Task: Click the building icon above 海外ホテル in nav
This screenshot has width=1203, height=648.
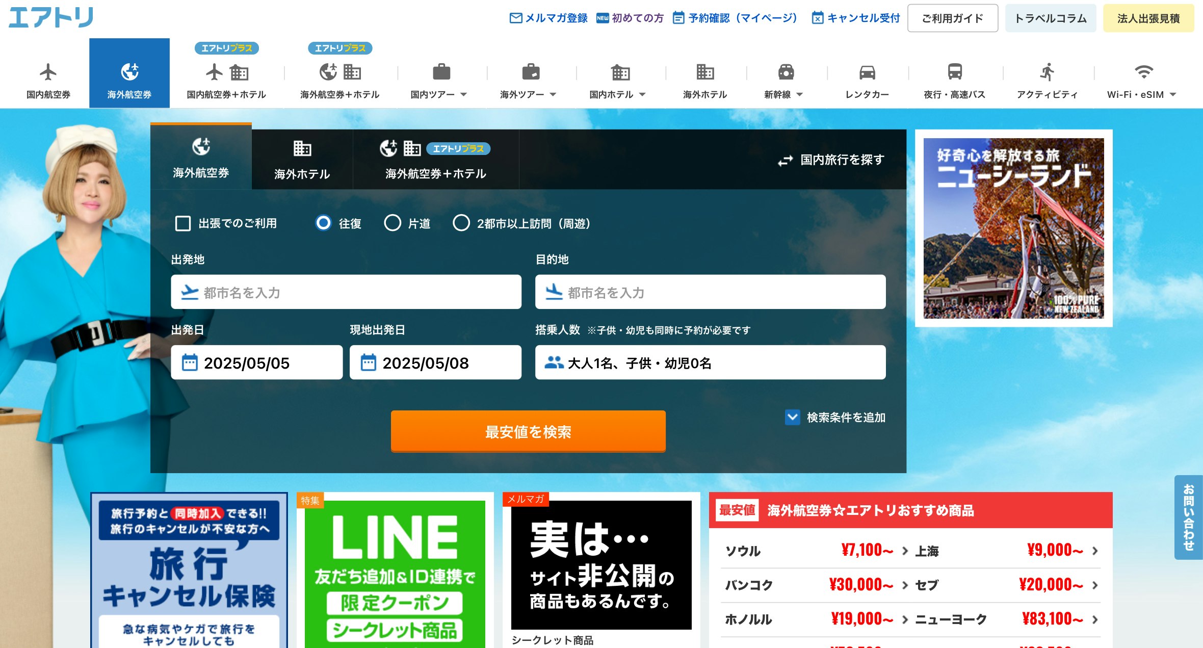Action: click(x=705, y=72)
